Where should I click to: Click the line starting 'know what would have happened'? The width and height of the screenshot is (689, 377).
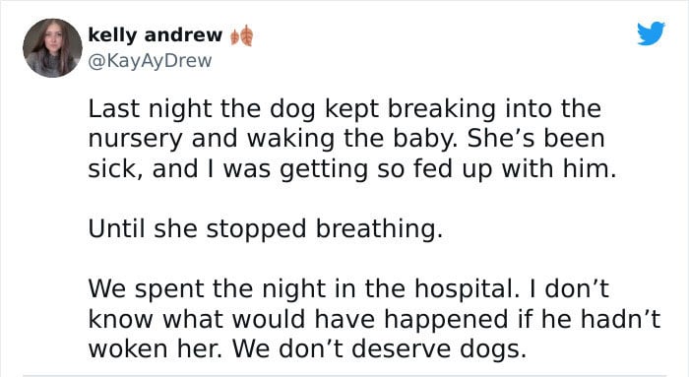pos(374,319)
